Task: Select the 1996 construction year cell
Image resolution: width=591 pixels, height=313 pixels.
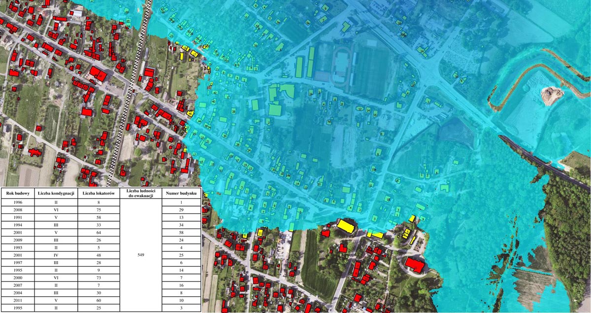Action: coord(18,203)
